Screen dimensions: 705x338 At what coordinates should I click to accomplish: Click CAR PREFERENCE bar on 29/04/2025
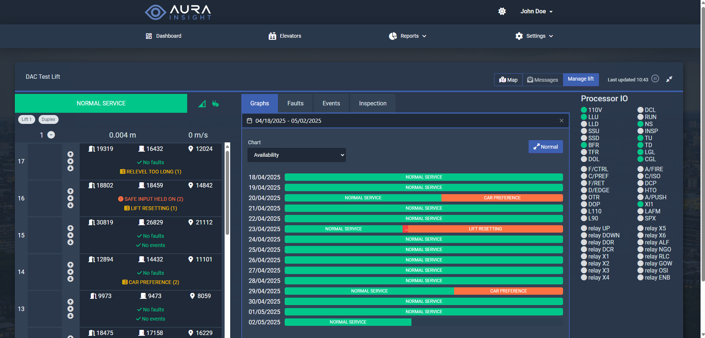[x=509, y=291]
